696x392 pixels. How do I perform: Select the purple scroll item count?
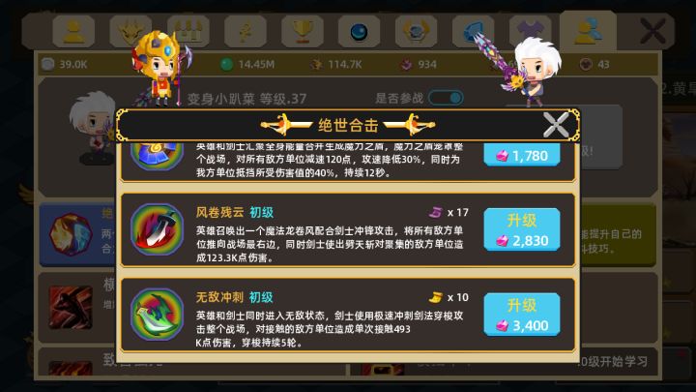[x=449, y=212]
